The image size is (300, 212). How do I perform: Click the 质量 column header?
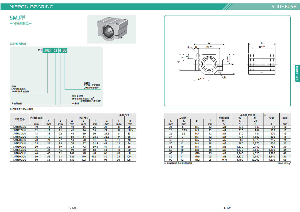pyautogui.click(x=271, y=118)
